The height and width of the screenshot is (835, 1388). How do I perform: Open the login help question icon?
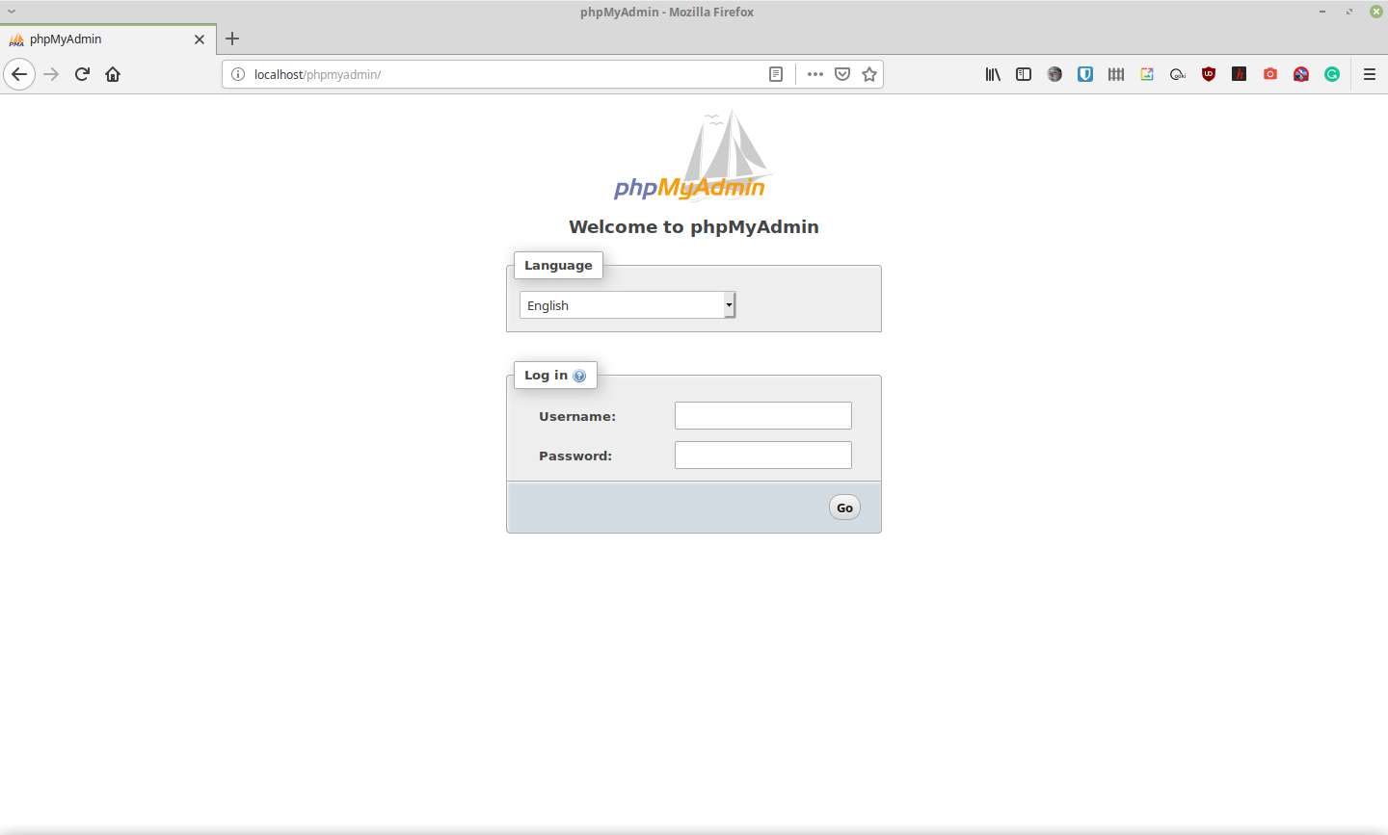579,376
